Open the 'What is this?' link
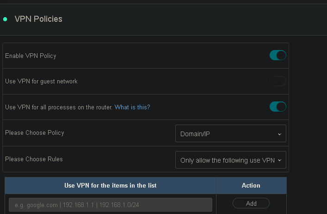Viewport: 327px width, 214px height. 132,107
